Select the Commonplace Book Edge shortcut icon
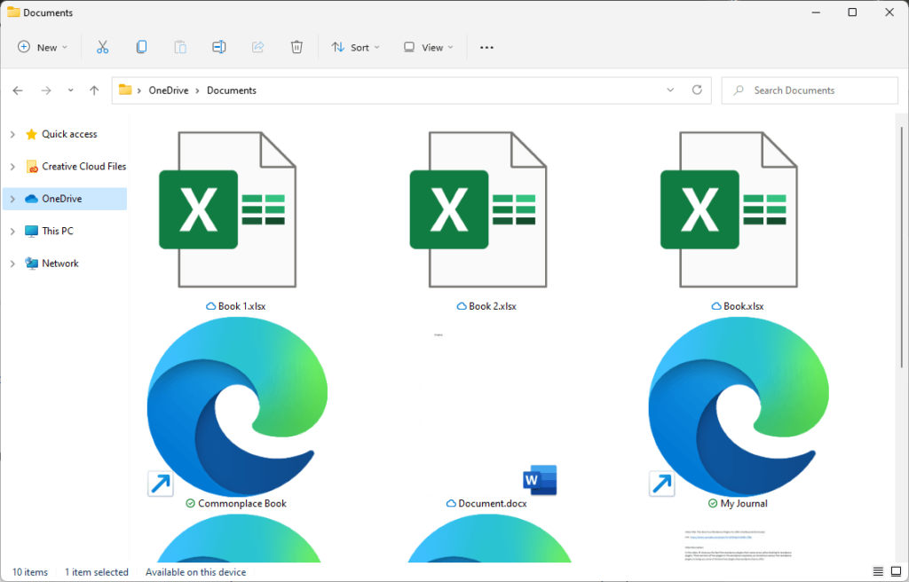Image resolution: width=909 pixels, height=582 pixels. (237, 406)
